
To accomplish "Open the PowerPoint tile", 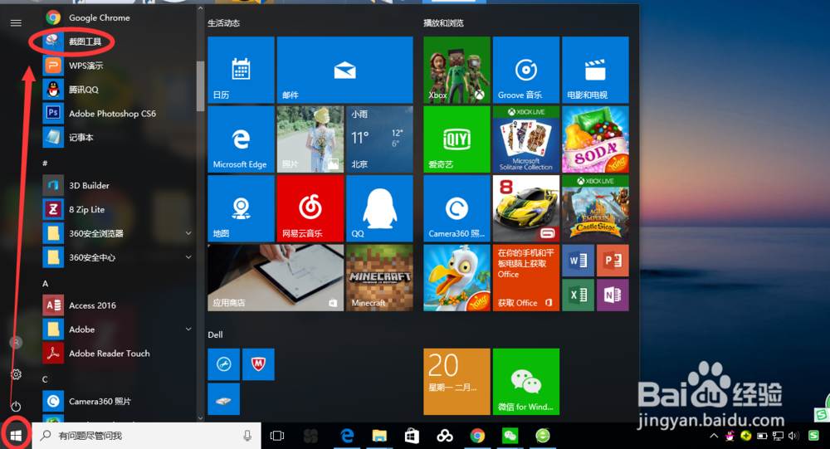I will click(x=613, y=261).
